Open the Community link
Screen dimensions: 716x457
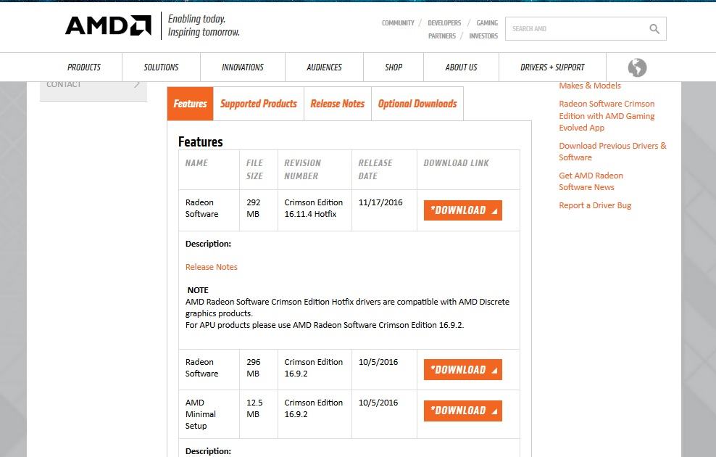coord(398,23)
